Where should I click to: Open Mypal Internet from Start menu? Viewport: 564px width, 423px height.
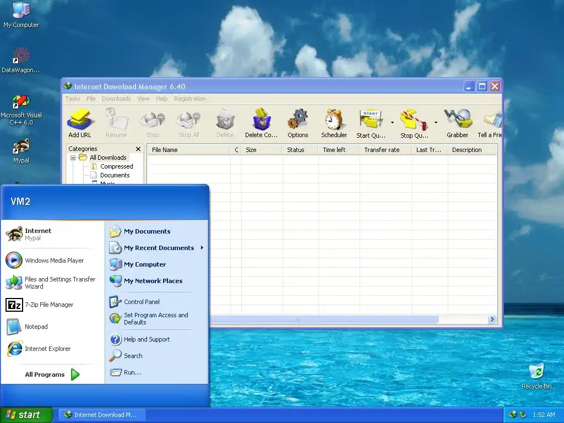click(x=52, y=234)
